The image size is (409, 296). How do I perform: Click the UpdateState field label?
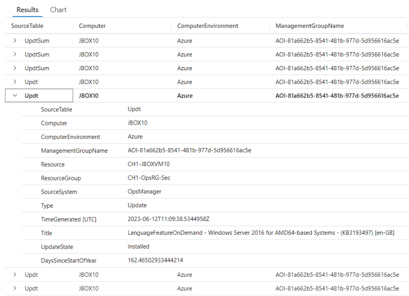point(57,247)
